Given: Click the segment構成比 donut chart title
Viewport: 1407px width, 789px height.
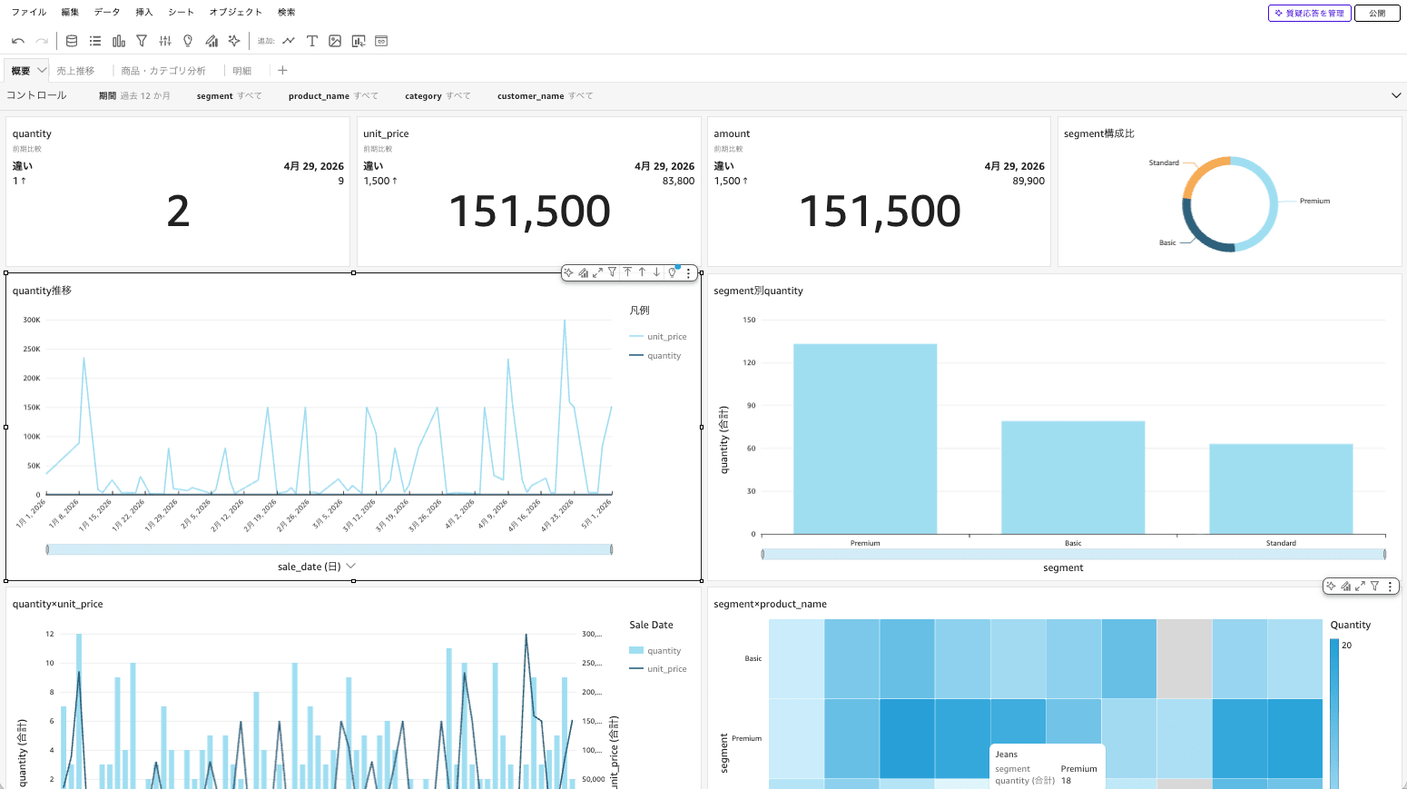Looking at the screenshot, I should [1099, 133].
